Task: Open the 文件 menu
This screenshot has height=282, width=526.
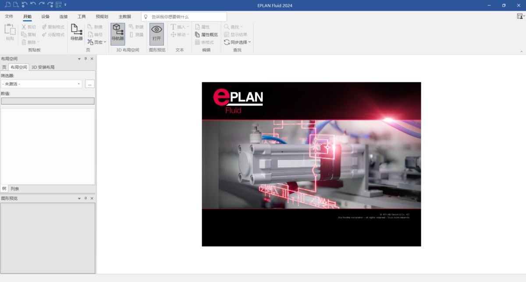Action: click(9, 17)
